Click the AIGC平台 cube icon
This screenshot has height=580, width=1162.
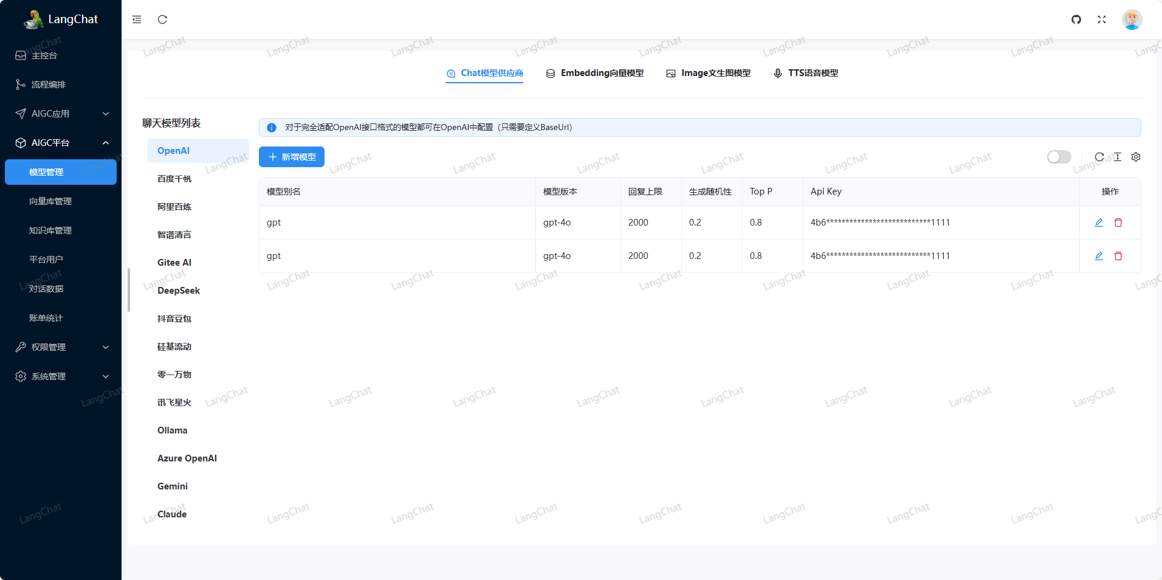tap(21, 143)
